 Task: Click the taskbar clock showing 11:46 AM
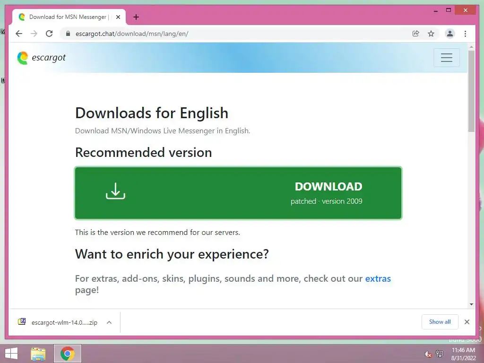(463, 354)
